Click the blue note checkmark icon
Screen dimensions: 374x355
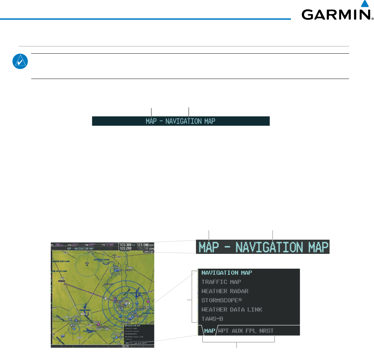coord(20,62)
